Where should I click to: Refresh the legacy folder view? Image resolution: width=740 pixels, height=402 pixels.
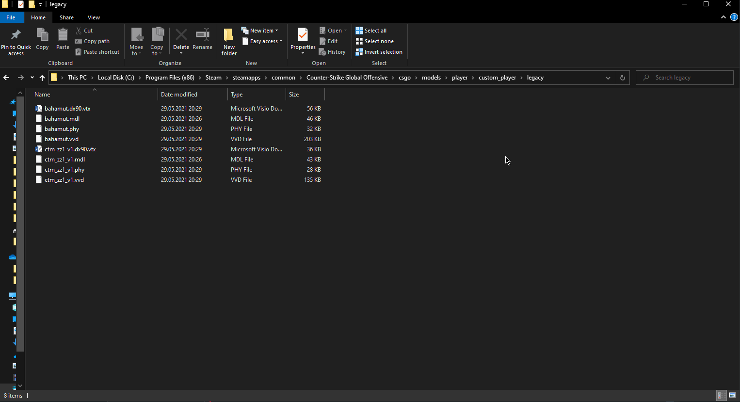click(x=623, y=78)
